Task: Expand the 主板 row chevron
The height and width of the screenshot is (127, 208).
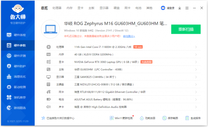Action: (196, 70)
